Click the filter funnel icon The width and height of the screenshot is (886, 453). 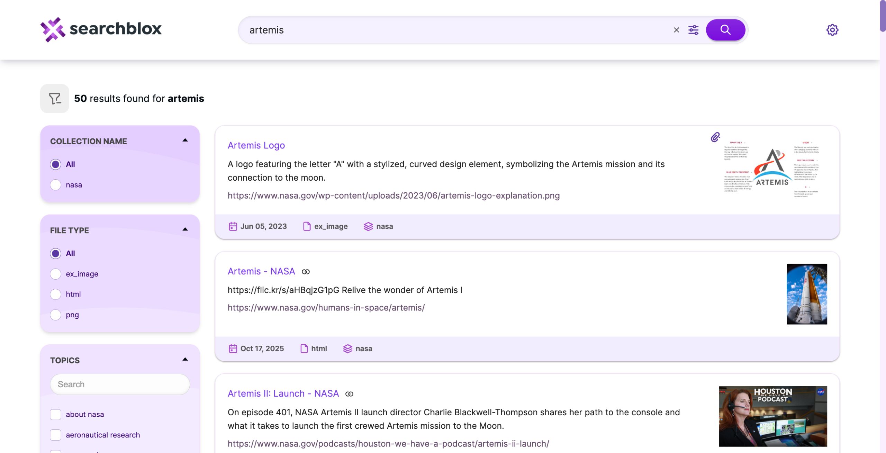click(x=55, y=99)
